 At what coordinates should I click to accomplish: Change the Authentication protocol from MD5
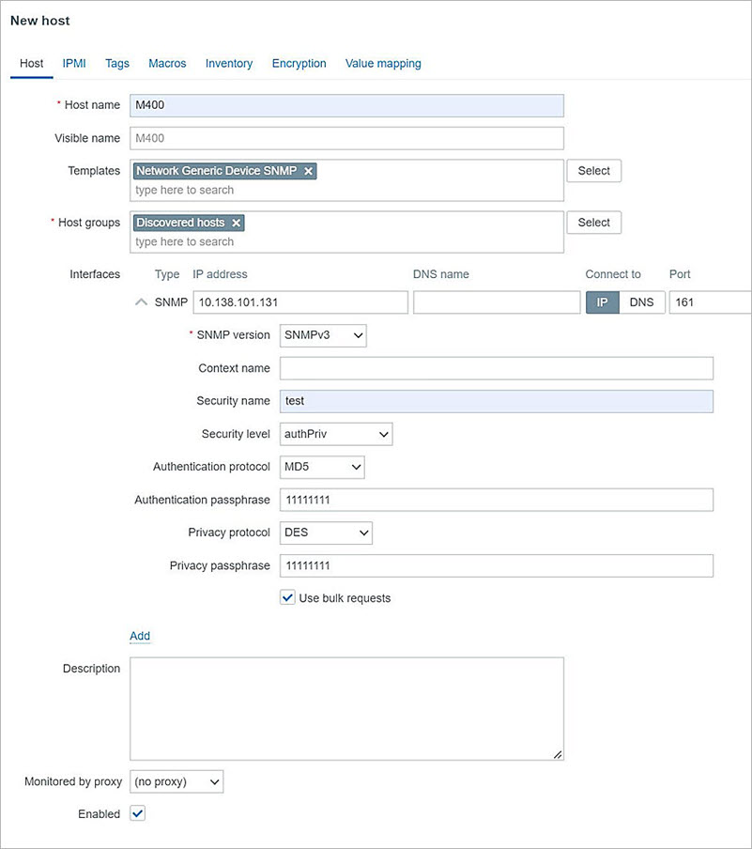click(321, 467)
